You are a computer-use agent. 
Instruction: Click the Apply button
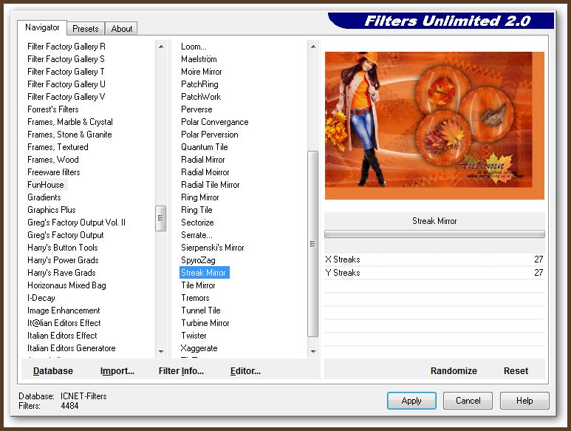[x=411, y=401]
